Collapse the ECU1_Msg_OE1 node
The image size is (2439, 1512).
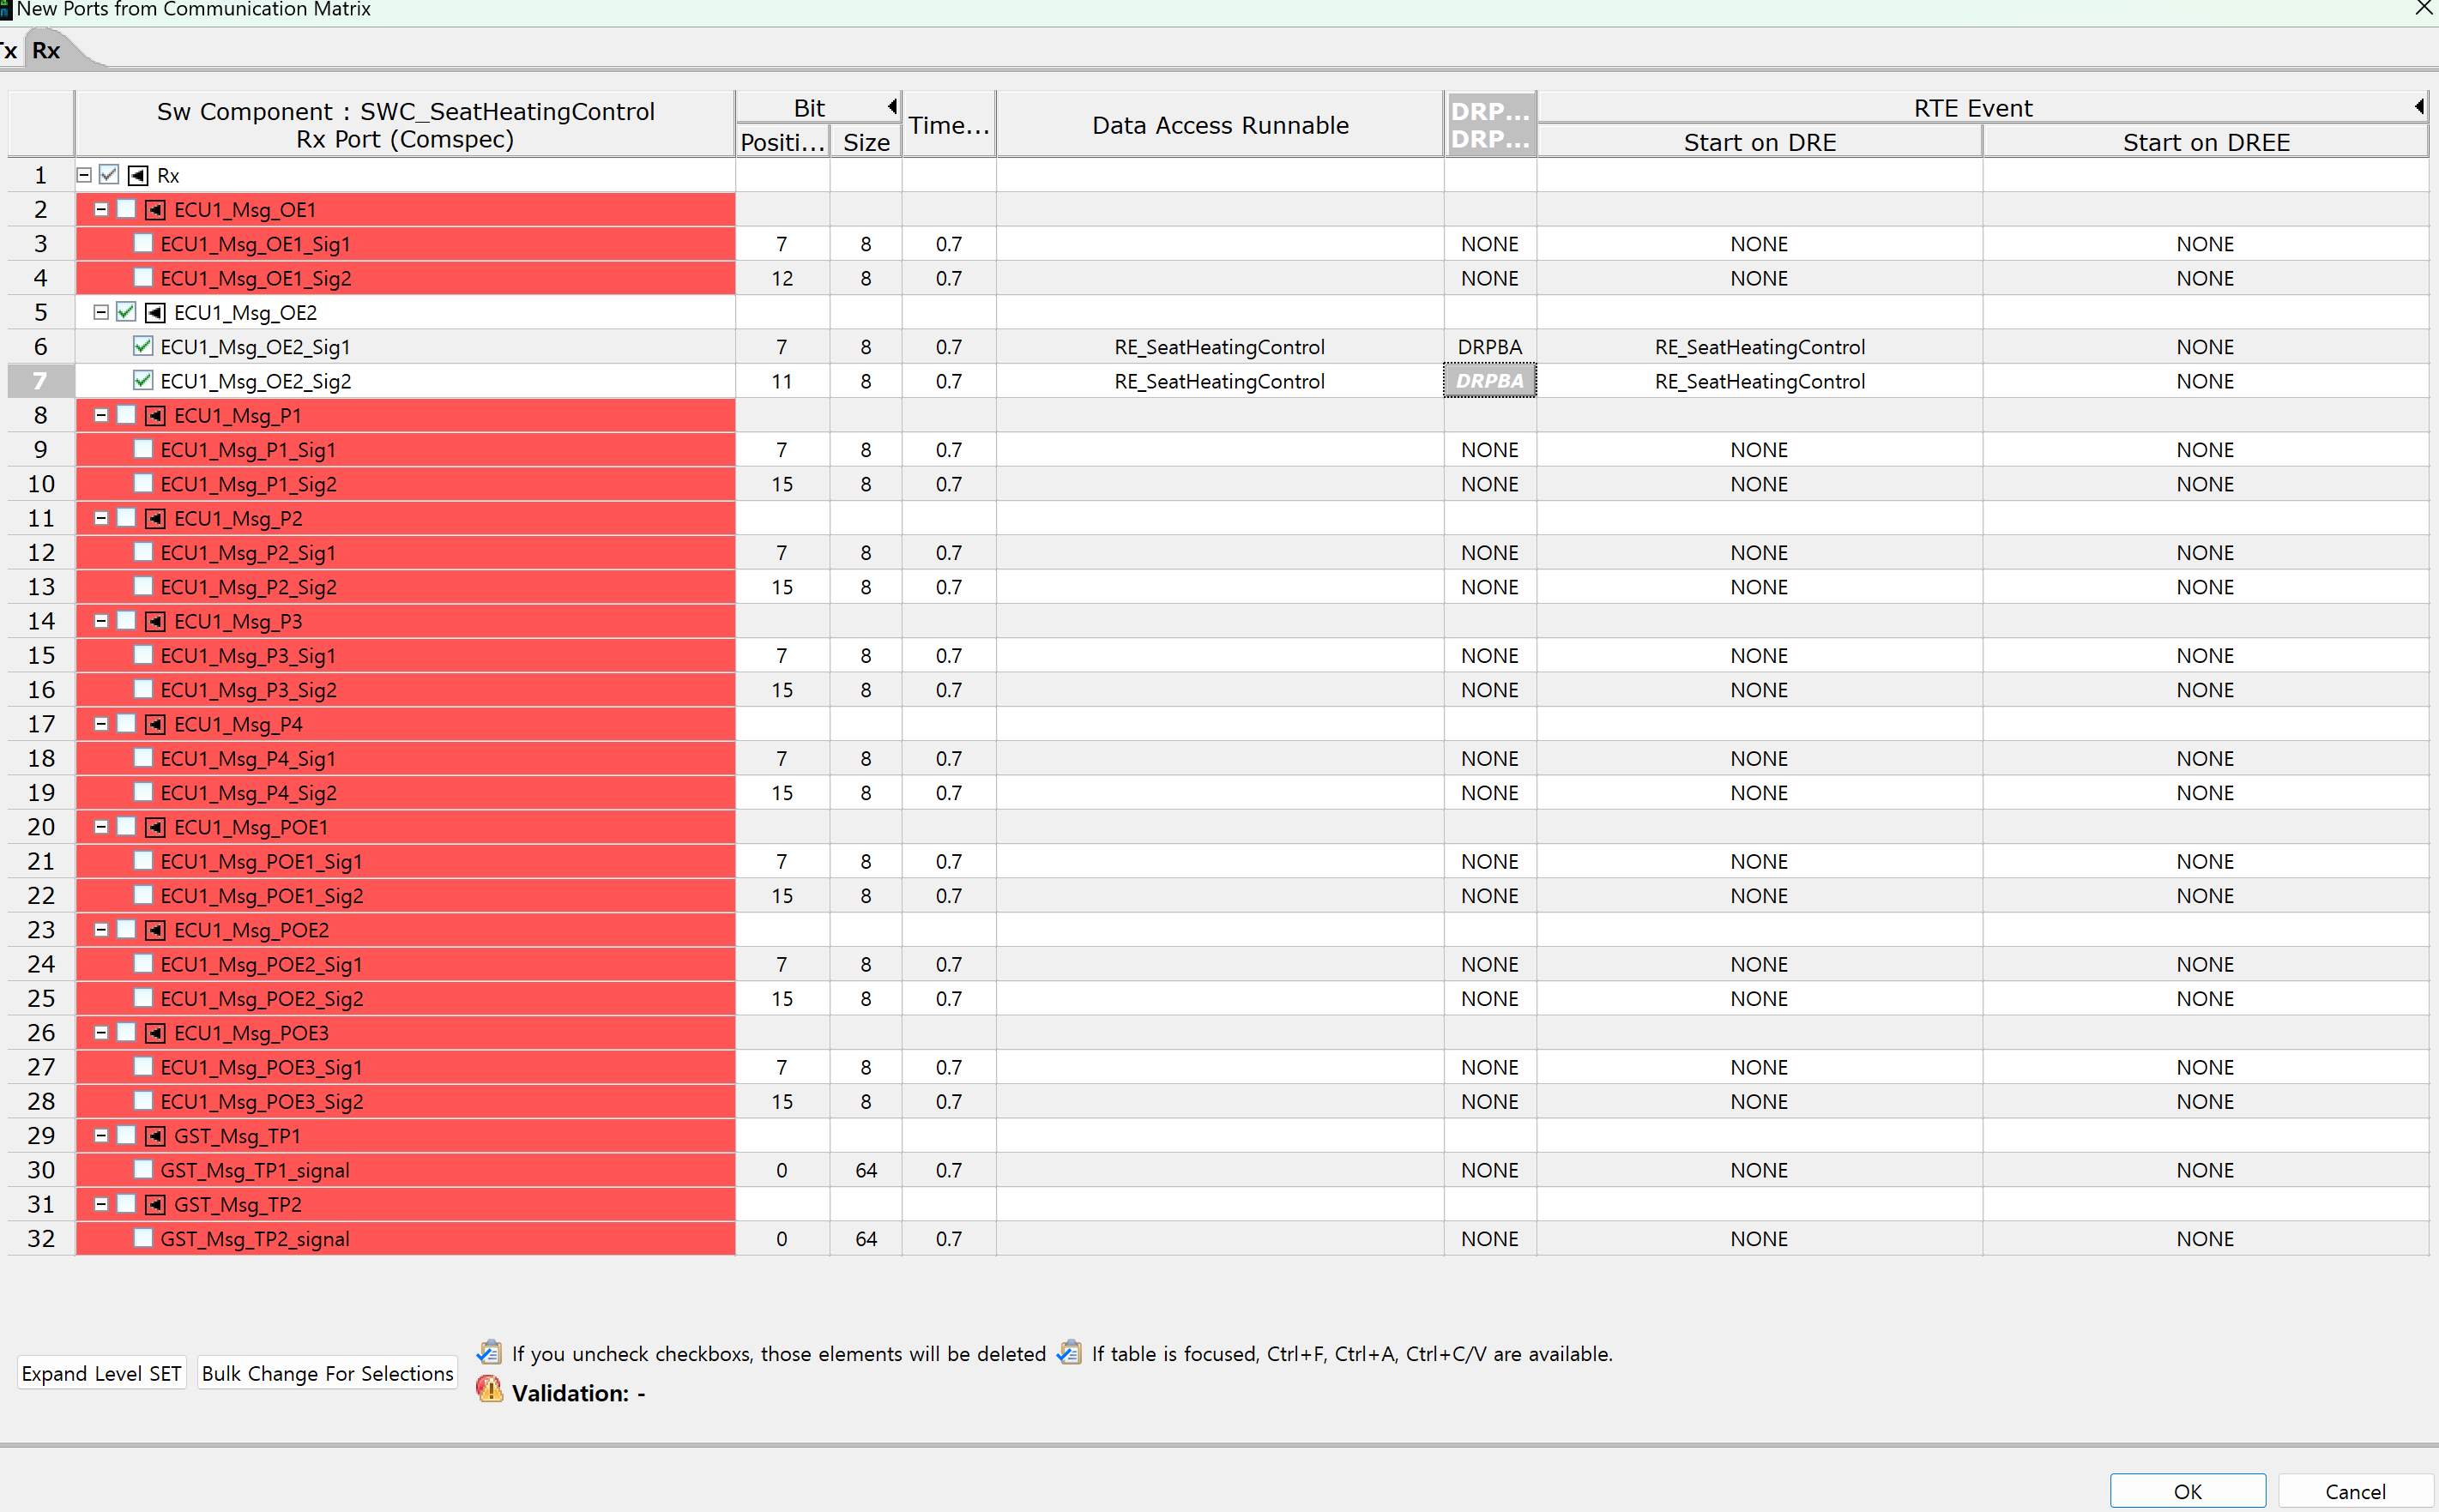coord(101,210)
